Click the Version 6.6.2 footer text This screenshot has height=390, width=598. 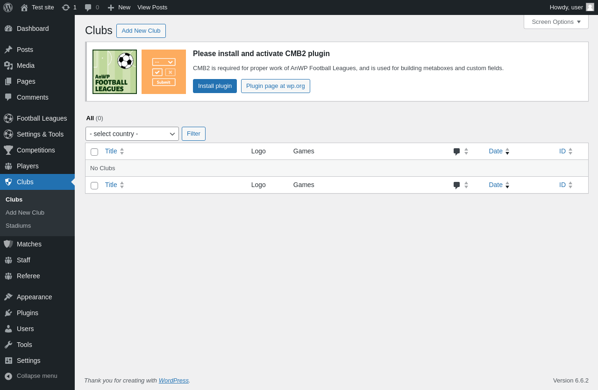pyautogui.click(x=571, y=380)
